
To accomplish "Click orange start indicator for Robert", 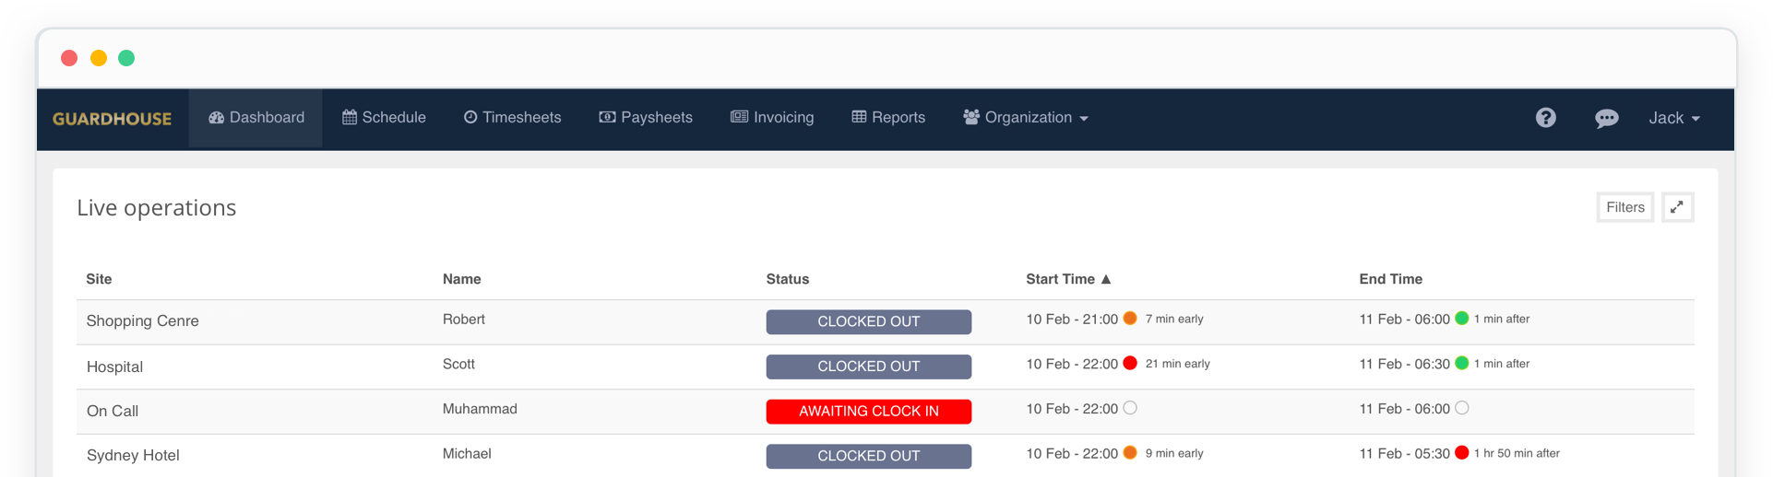I will tap(1129, 319).
